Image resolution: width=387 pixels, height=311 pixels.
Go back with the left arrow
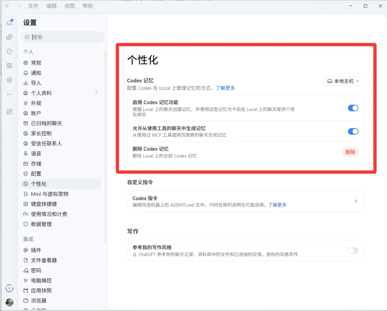click(8, 6)
